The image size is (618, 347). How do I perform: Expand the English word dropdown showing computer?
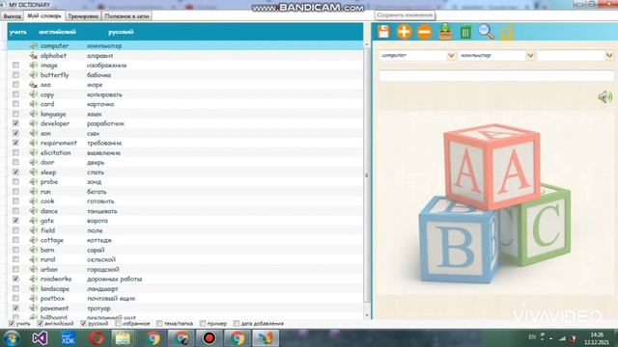[451, 56]
